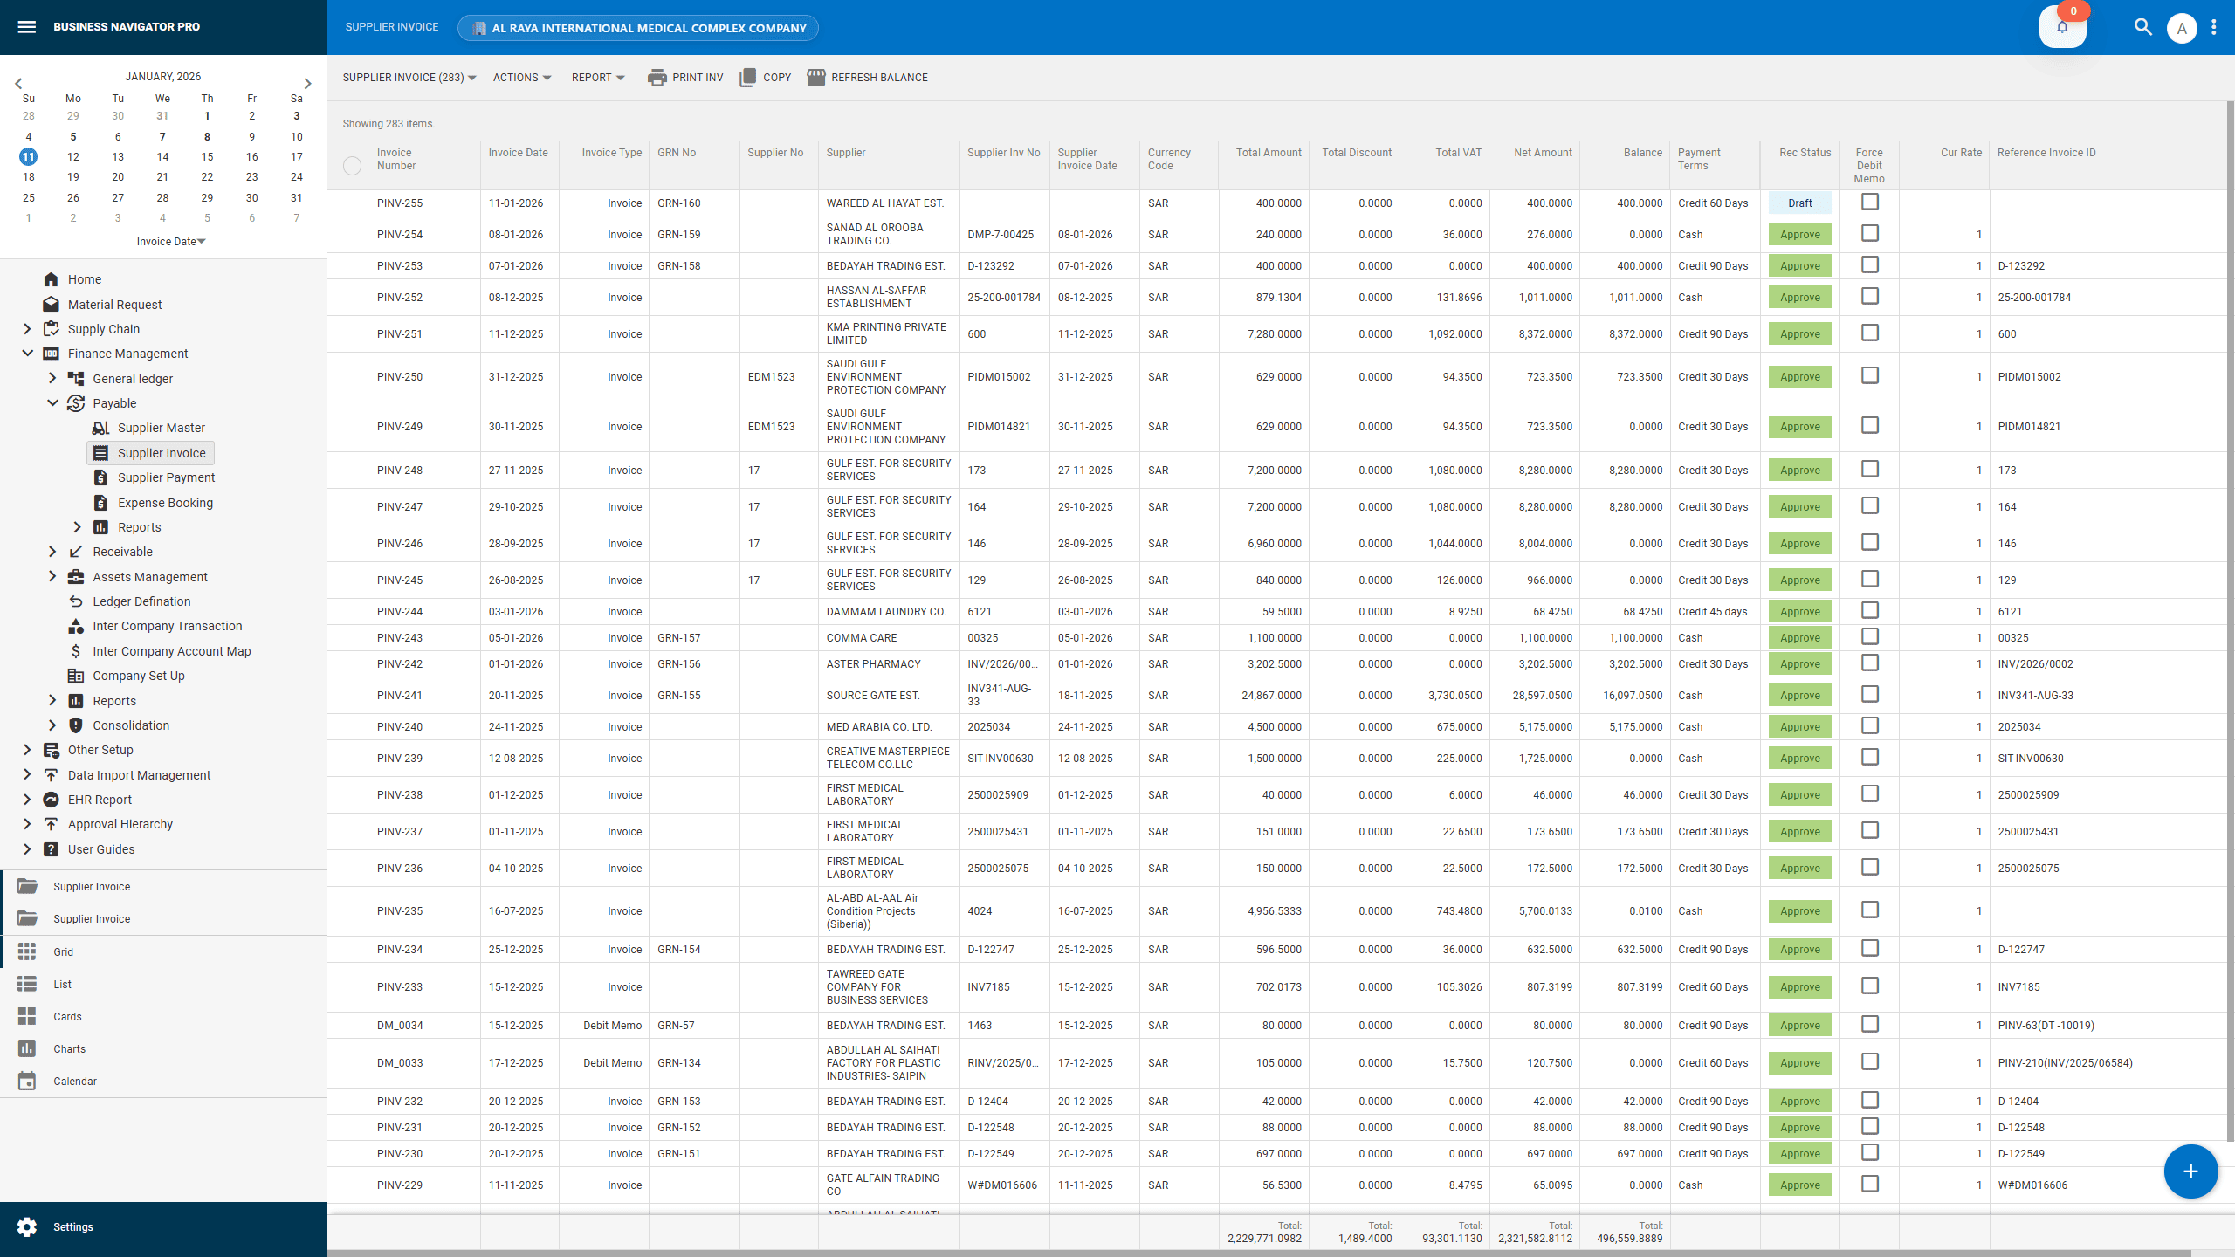2235x1257 pixels.
Task: Toggle Force Debit Memo checkbox for PINV-255
Action: pos(1869,202)
